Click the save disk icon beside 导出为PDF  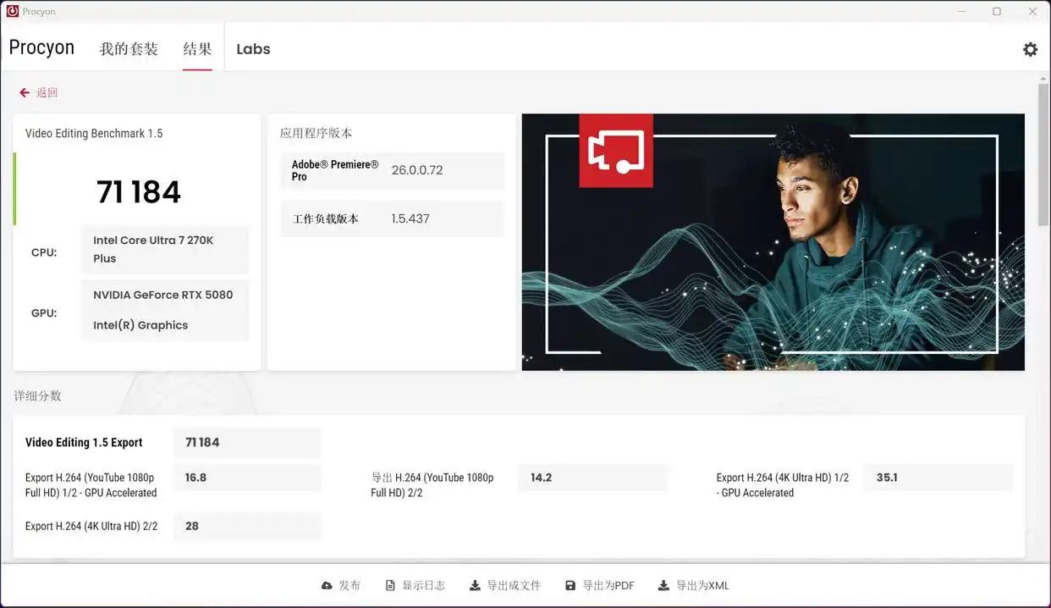pyautogui.click(x=572, y=584)
